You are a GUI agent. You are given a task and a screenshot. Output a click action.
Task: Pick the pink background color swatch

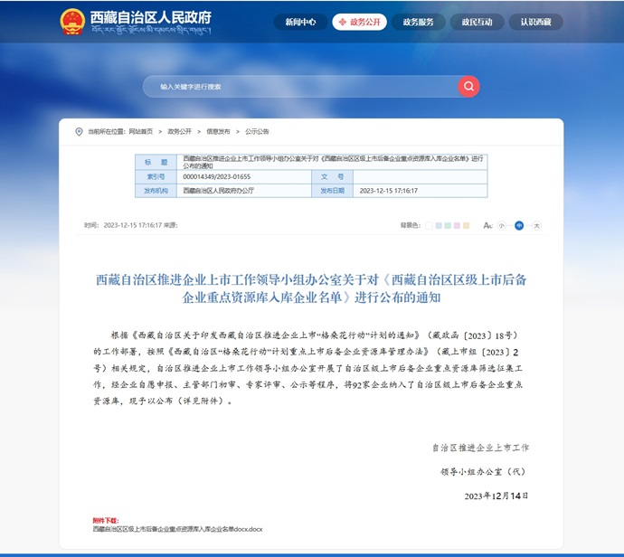(x=457, y=225)
